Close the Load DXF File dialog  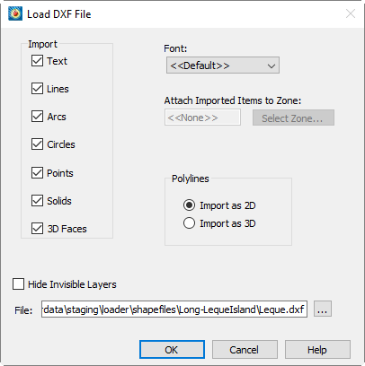click(351, 13)
